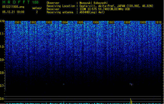Click the A504HB(yagi 4el) antenna text
This screenshot has width=164, height=104.
(x=92, y=12)
